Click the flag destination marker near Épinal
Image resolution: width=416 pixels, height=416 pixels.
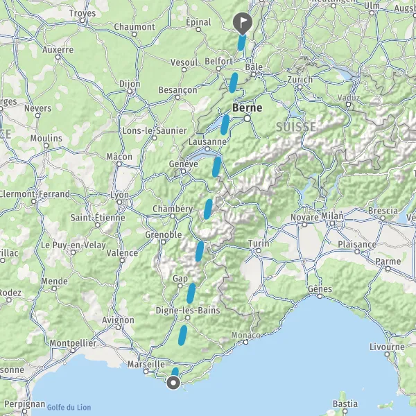coord(242,23)
